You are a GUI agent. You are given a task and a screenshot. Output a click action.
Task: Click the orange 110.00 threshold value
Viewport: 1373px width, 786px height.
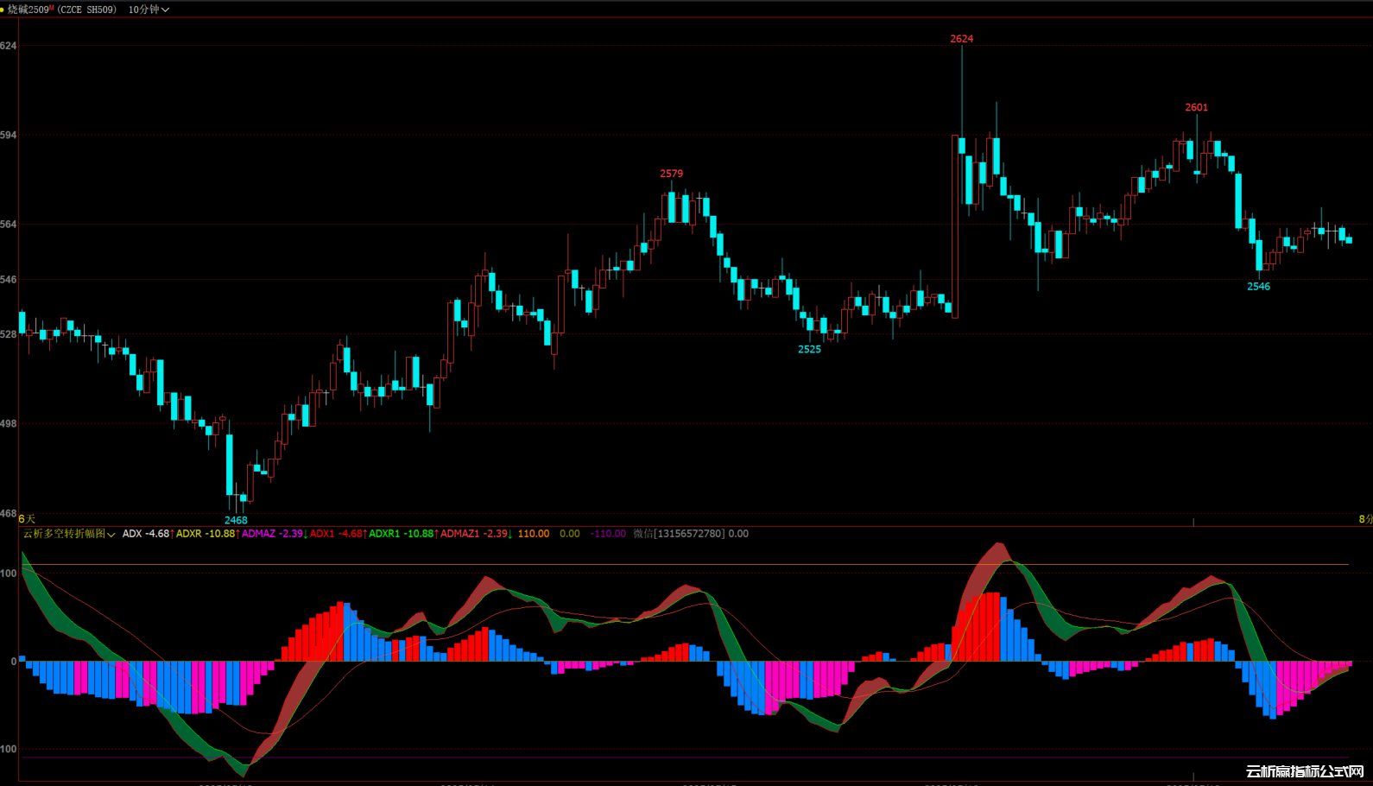tap(533, 534)
